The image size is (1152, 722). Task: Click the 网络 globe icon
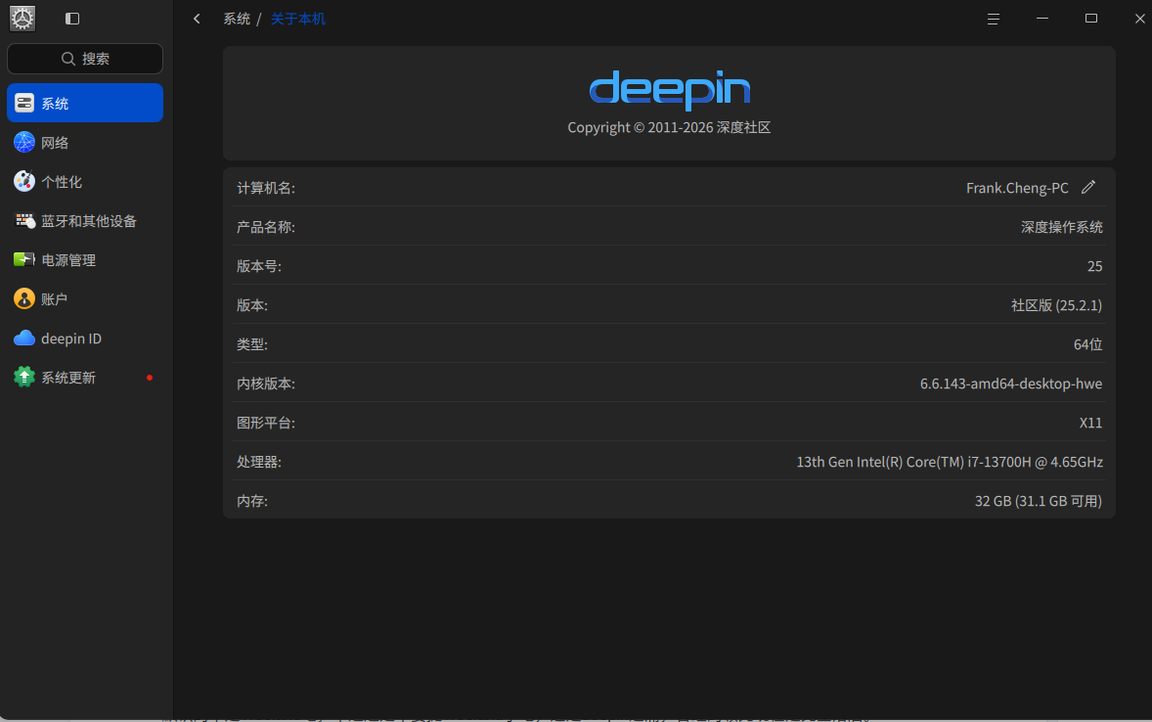(24, 142)
